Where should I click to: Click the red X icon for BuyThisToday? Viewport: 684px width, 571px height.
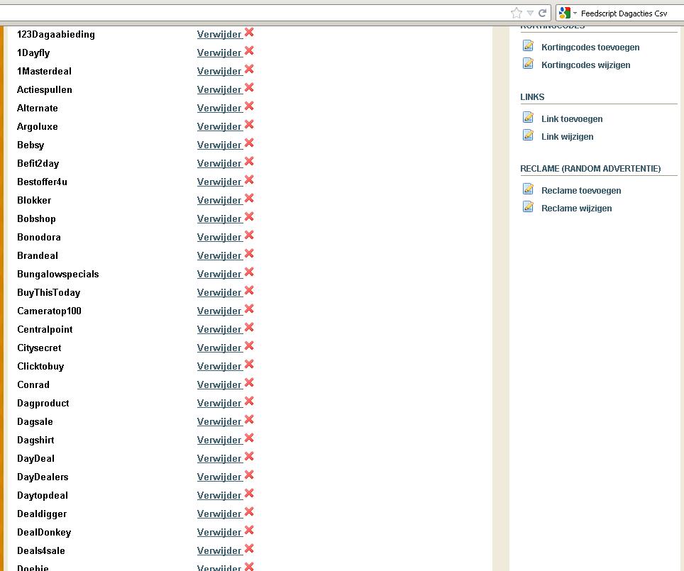click(249, 291)
